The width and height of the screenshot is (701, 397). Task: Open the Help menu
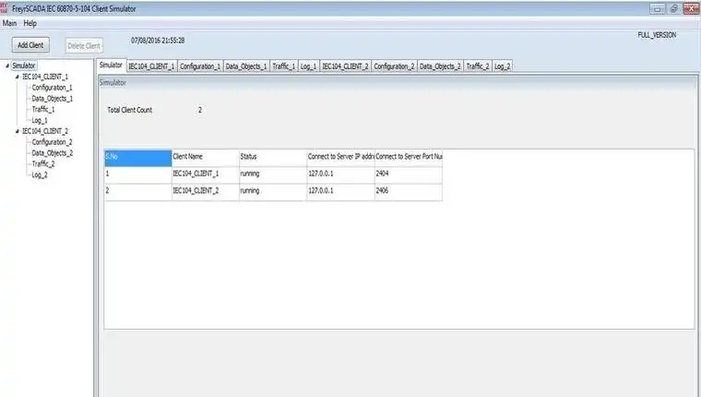point(30,23)
